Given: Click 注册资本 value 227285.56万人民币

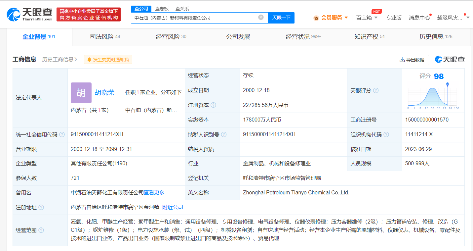Looking at the screenshot, I should [265, 105].
